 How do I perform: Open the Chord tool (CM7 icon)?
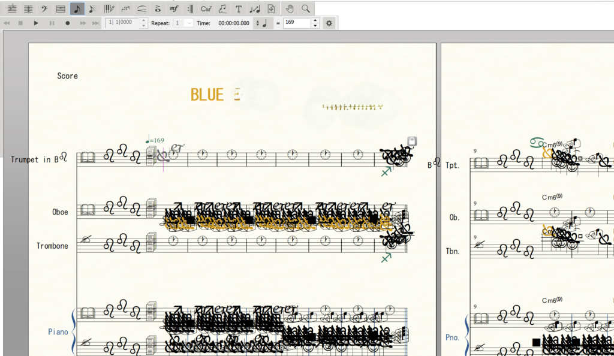(206, 8)
